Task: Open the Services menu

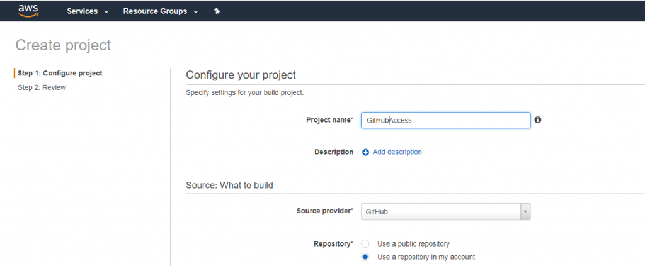Action: coord(83,11)
